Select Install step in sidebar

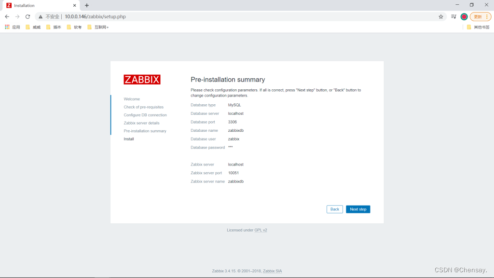click(129, 139)
